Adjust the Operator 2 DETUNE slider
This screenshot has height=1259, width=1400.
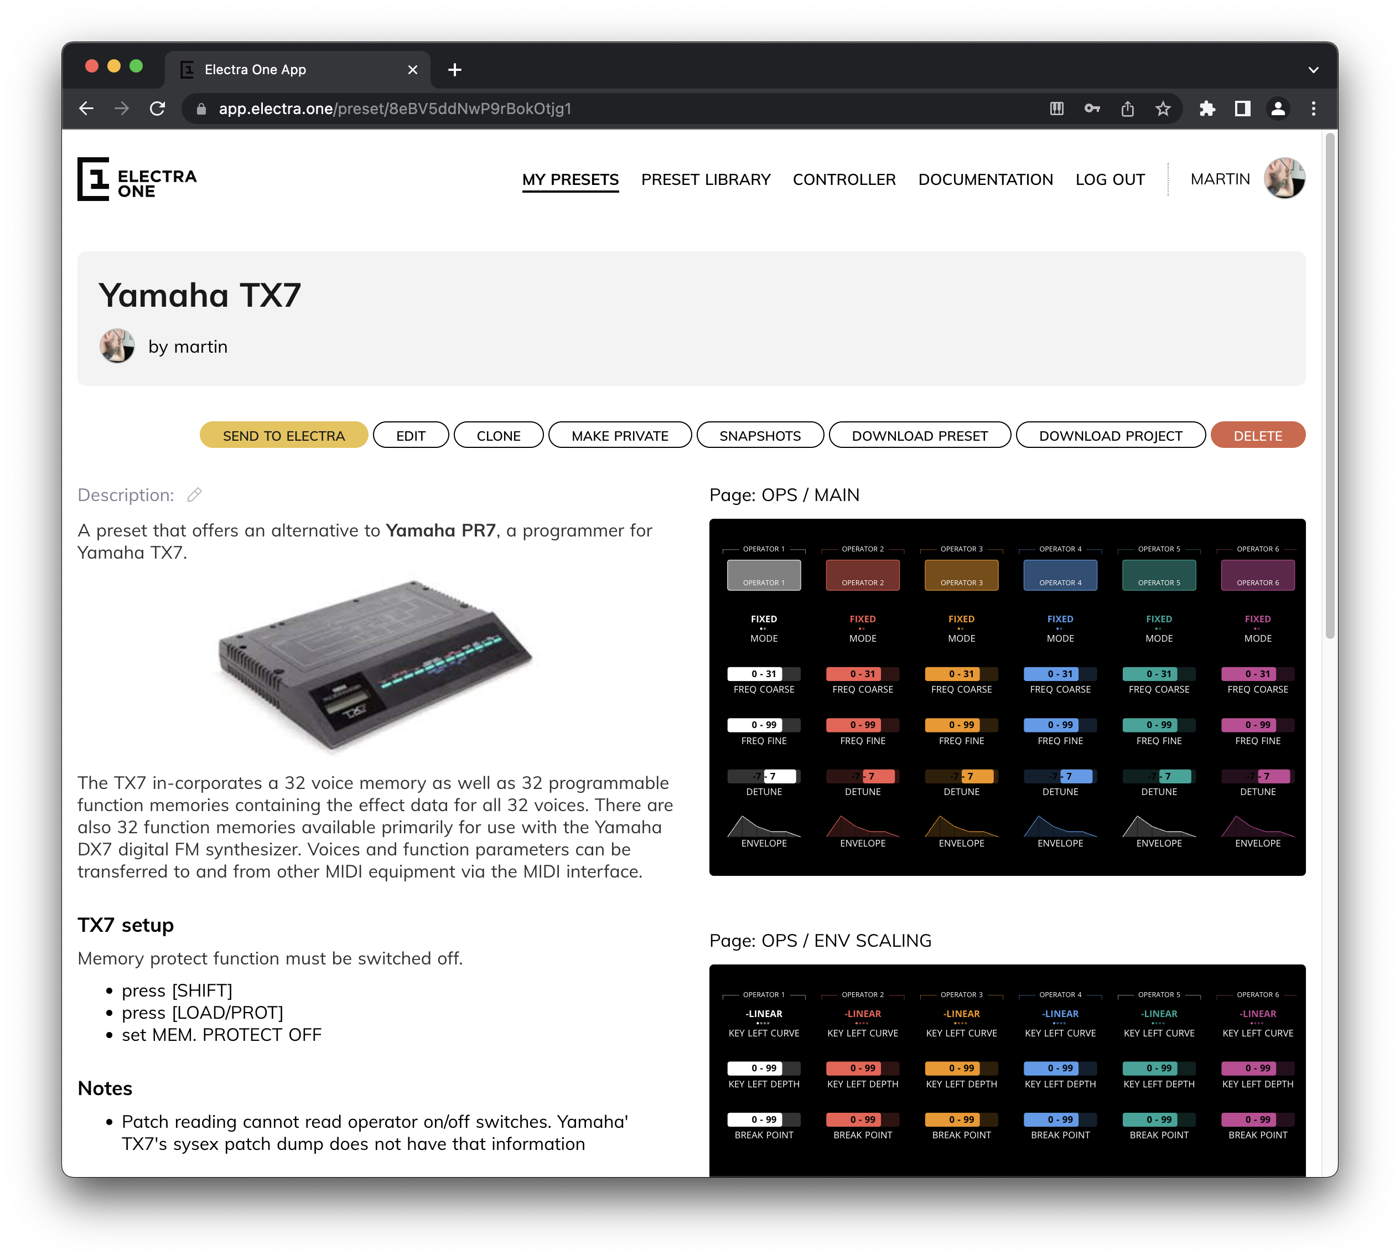[862, 776]
